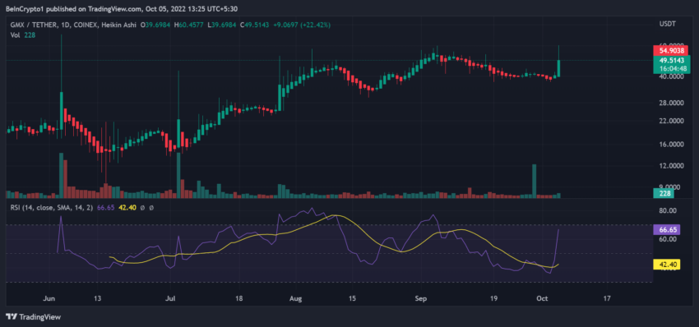Click 13 on the time axis
Screen dimensions: 699x327
click(98, 298)
